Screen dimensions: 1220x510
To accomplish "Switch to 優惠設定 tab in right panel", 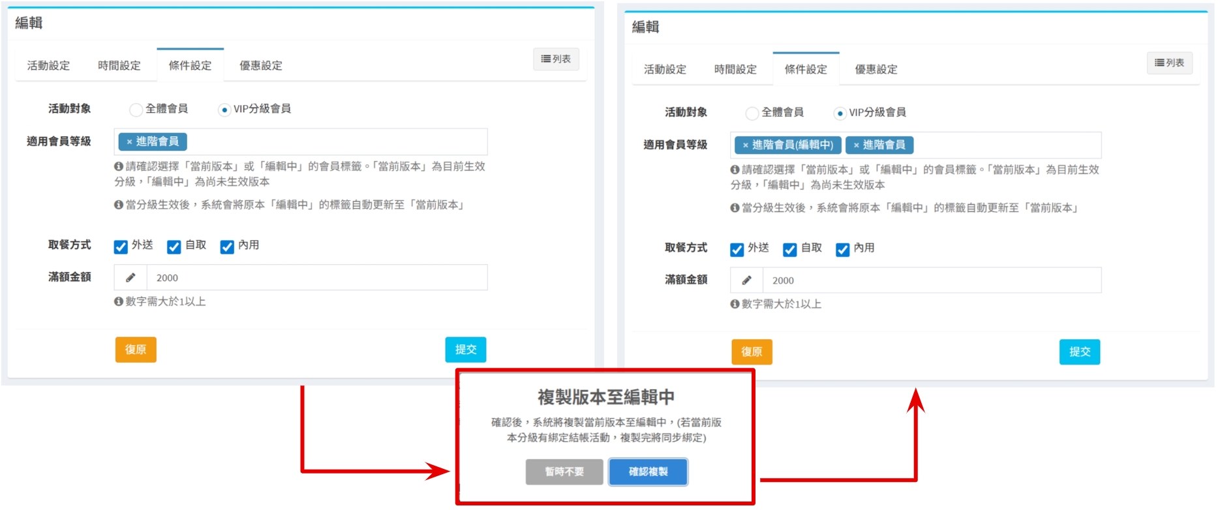I will tap(876, 70).
